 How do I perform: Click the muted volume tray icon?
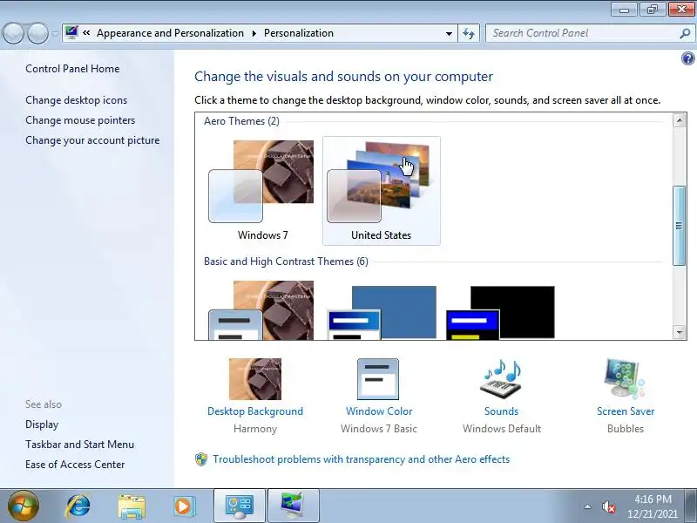tap(608, 506)
